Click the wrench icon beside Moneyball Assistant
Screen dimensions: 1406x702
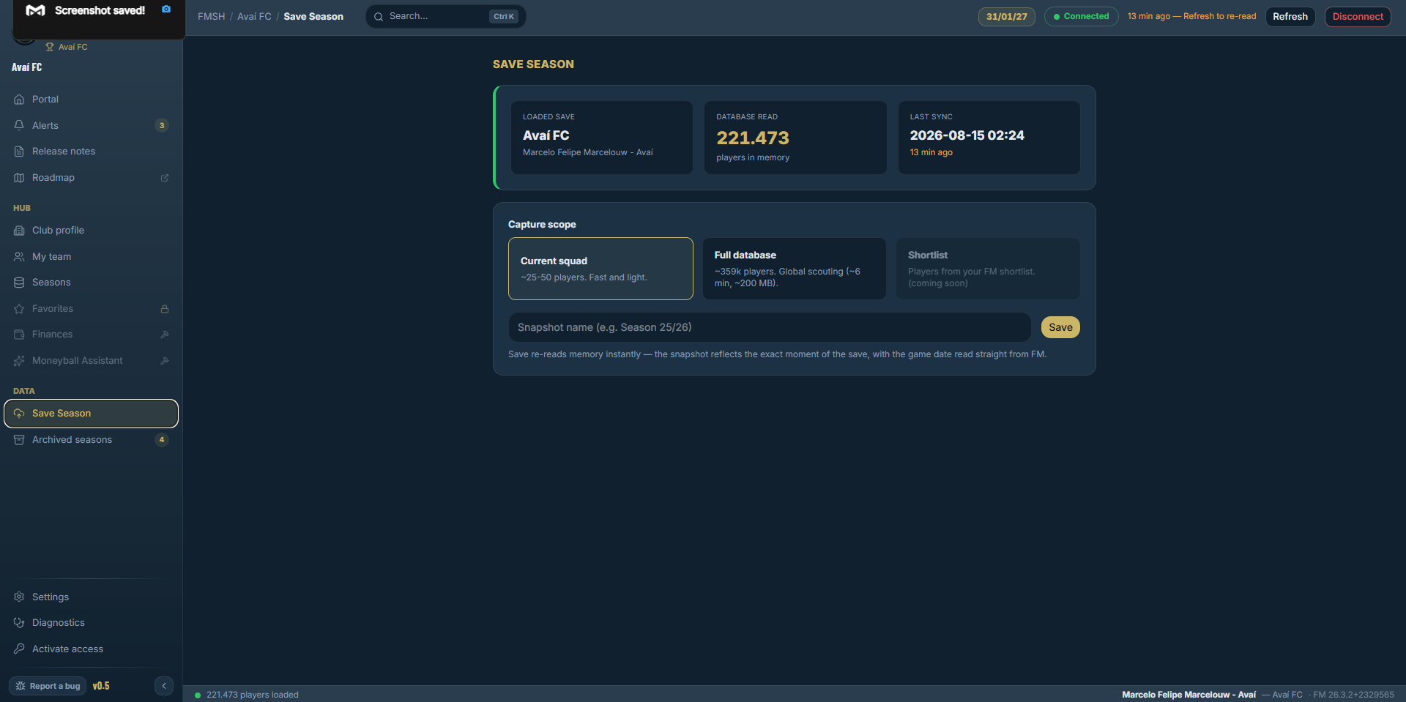click(x=165, y=361)
